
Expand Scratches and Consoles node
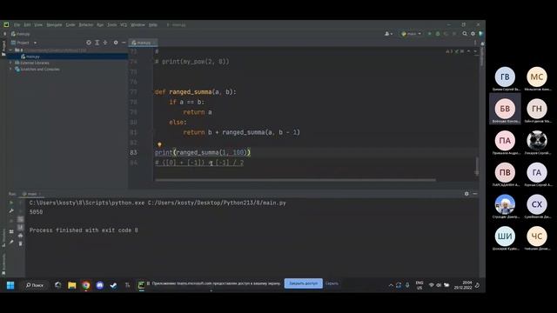(x=10, y=70)
